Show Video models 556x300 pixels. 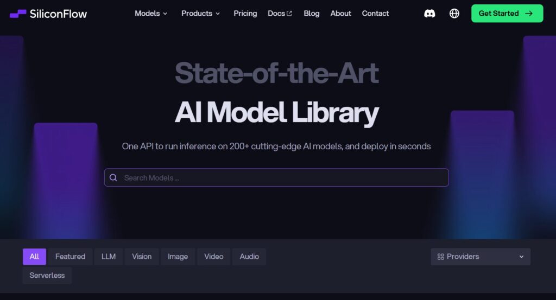(214, 257)
